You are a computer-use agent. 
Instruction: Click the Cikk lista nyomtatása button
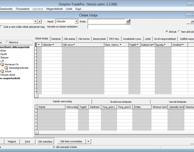tap(71, 141)
